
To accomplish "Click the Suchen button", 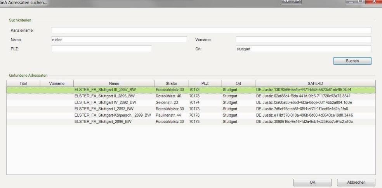I will pyautogui.click(x=352, y=61).
